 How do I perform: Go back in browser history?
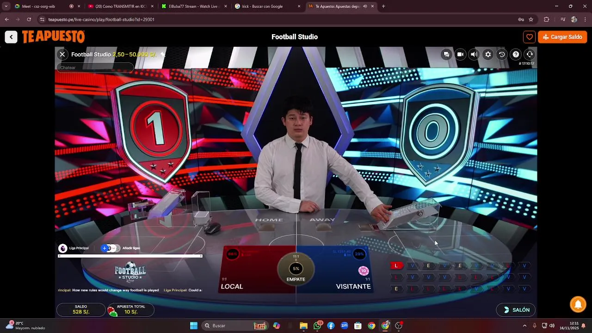(6, 19)
